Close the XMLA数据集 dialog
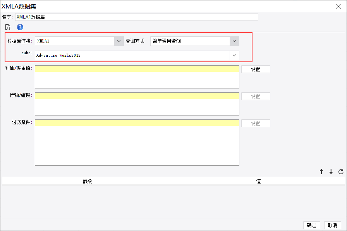The width and height of the screenshot is (347, 231). (x=338, y=6)
